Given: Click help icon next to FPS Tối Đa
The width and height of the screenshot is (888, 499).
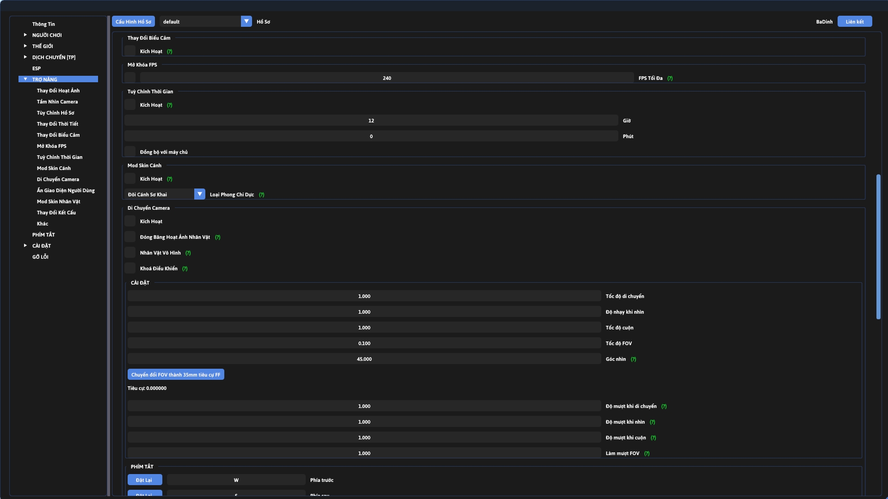Looking at the screenshot, I should click(x=670, y=79).
